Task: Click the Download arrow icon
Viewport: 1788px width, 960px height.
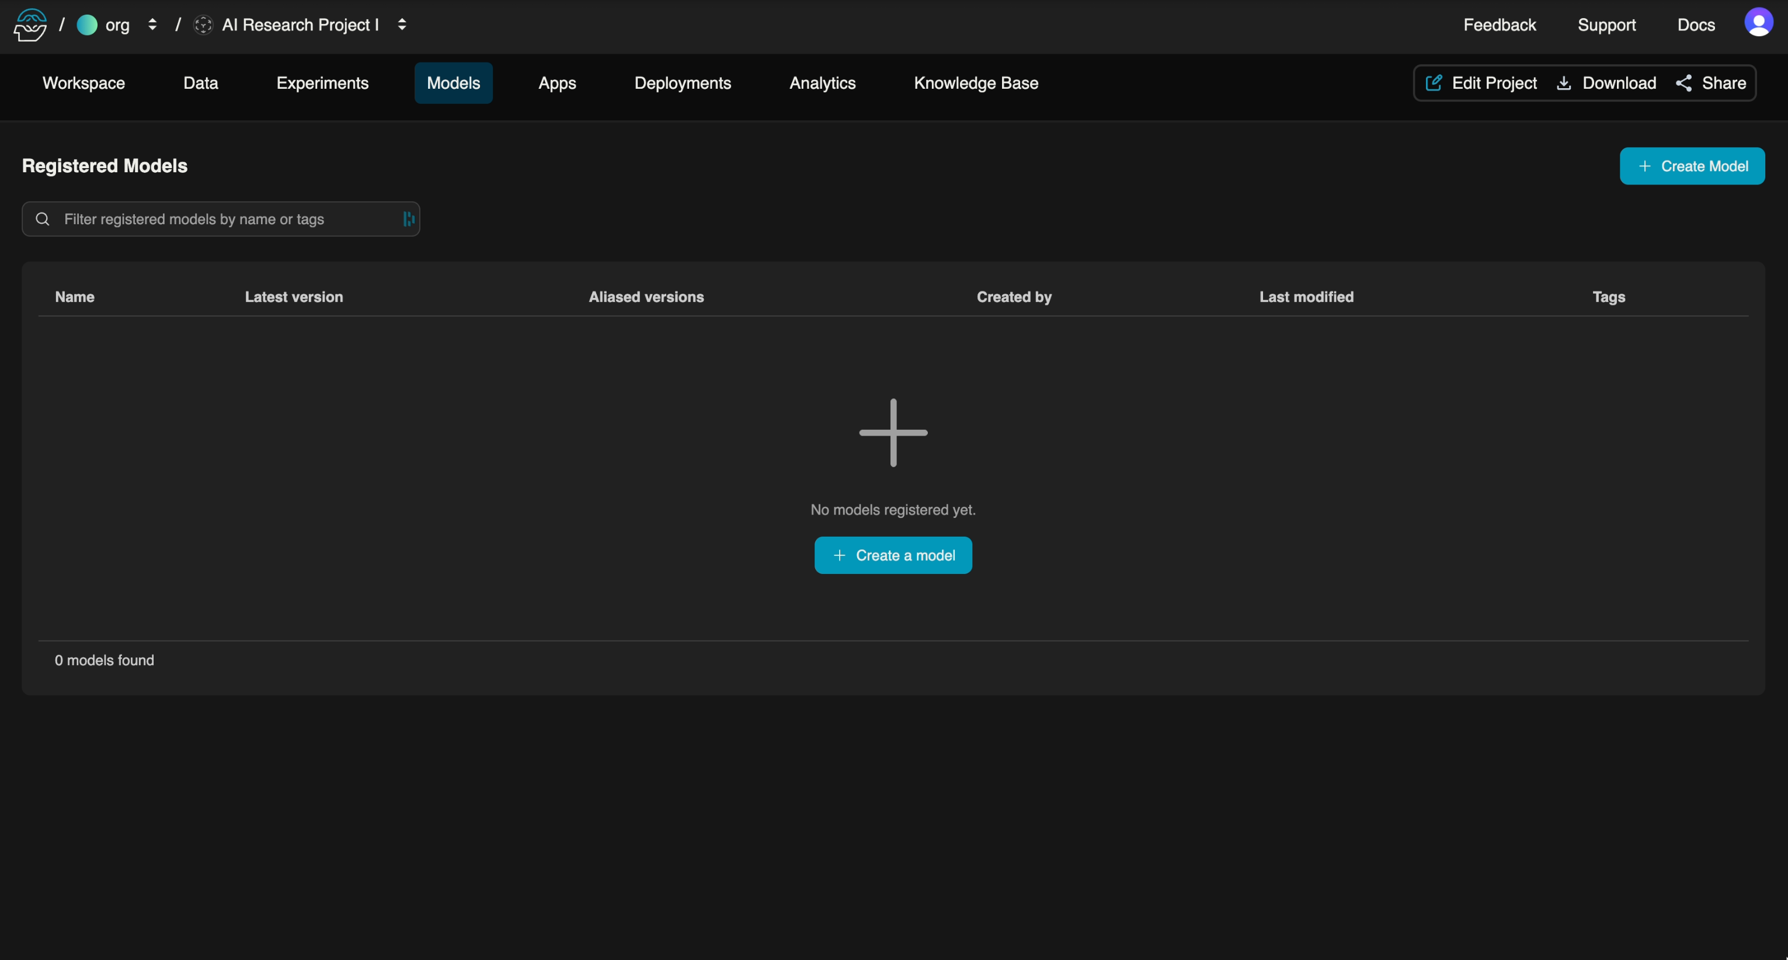Action: (x=1564, y=84)
